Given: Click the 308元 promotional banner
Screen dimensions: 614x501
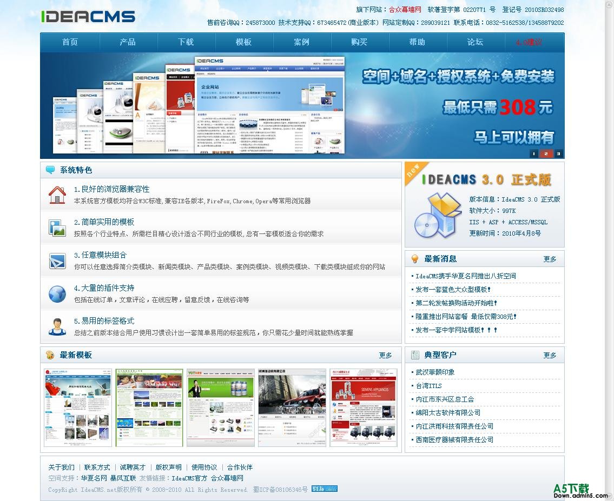Looking at the screenshot, I should 302,105.
